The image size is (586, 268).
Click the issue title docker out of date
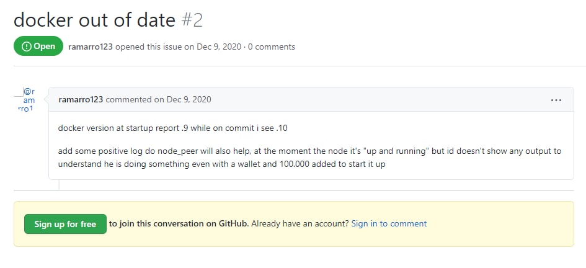(x=94, y=20)
